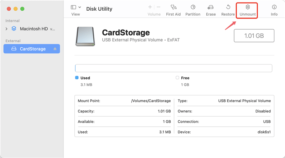Click the sidebar View icon
The width and height of the screenshot is (285, 158).
pyautogui.click(x=73, y=7)
